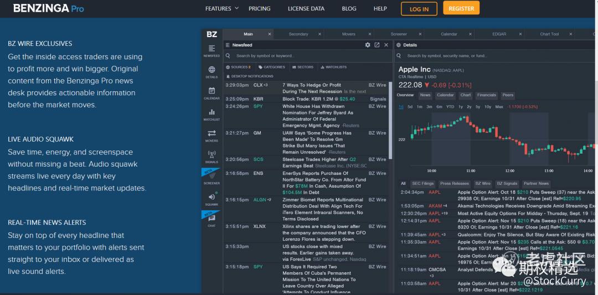Image resolution: width=598 pixels, height=295 pixels.
Task: Close the Chart Tool workspace tab
Action: coord(570,34)
